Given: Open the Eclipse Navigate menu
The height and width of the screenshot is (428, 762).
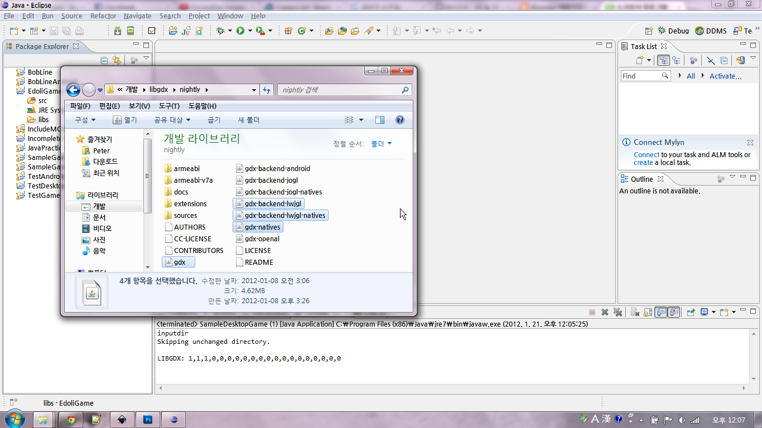Looking at the screenshot, I should point(138,16).
